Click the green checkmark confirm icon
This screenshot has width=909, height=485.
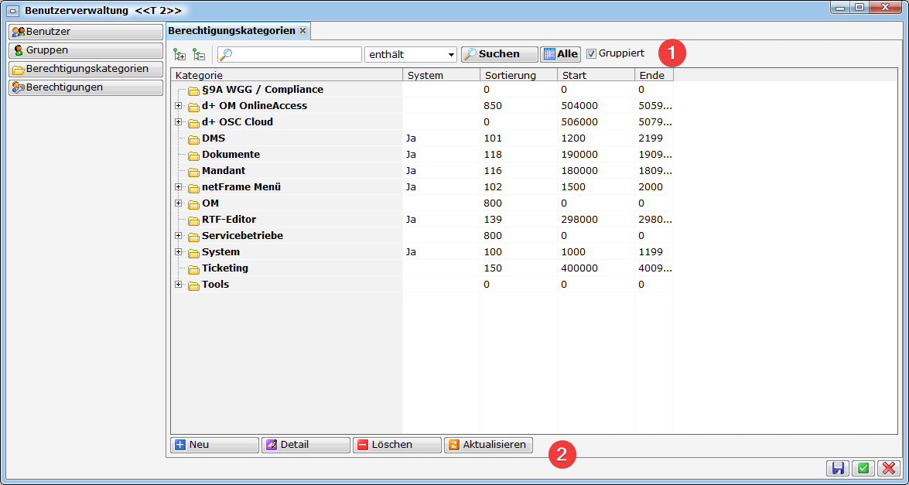point(863,468)
